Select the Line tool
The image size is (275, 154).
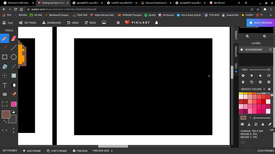point(14,48)
